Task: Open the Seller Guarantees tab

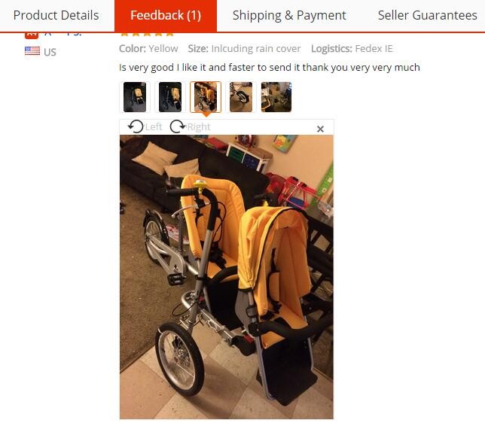Action: click(427, 15)
